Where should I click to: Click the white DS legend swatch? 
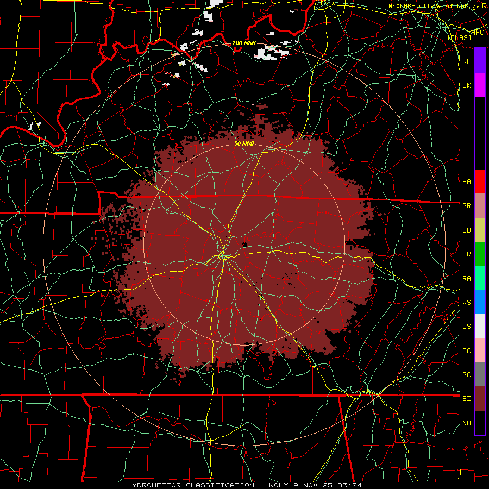(480, 326)
